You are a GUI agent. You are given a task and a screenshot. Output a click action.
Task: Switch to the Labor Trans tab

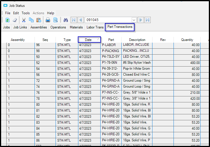click(x=95, y=27)
